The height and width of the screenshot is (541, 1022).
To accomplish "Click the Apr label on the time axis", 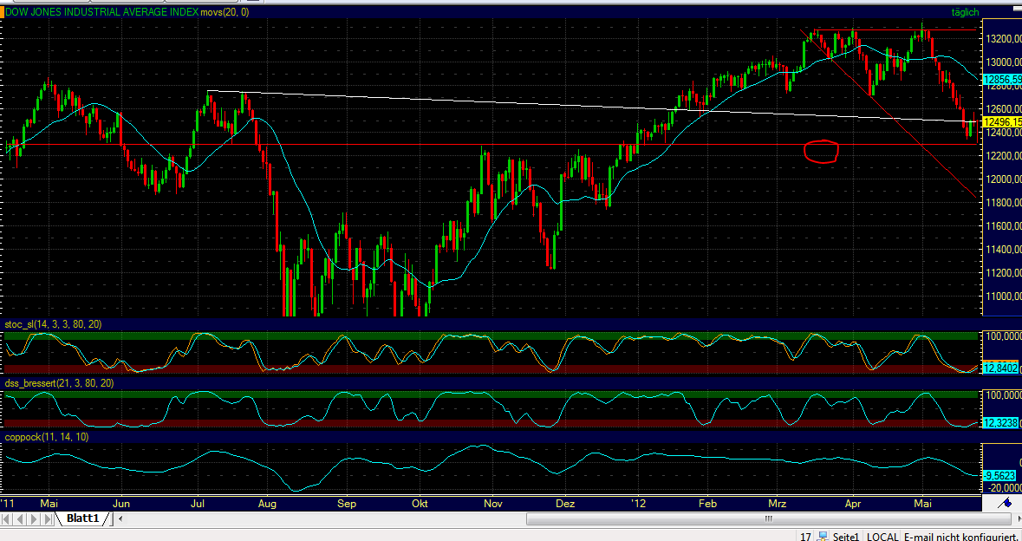I will 853,504.
